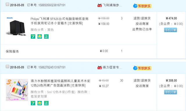Open 飞利浦淘参 shop link
Image resolution: width=186 pixels, height=111 pixels.
click(112, 5)
